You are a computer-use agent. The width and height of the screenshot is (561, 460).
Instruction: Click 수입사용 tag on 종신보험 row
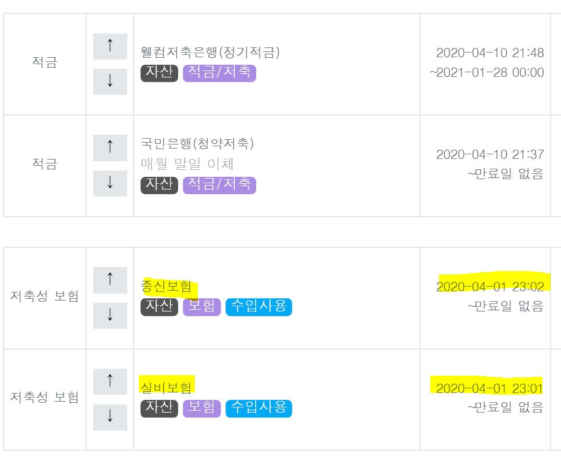click(259, 307)
